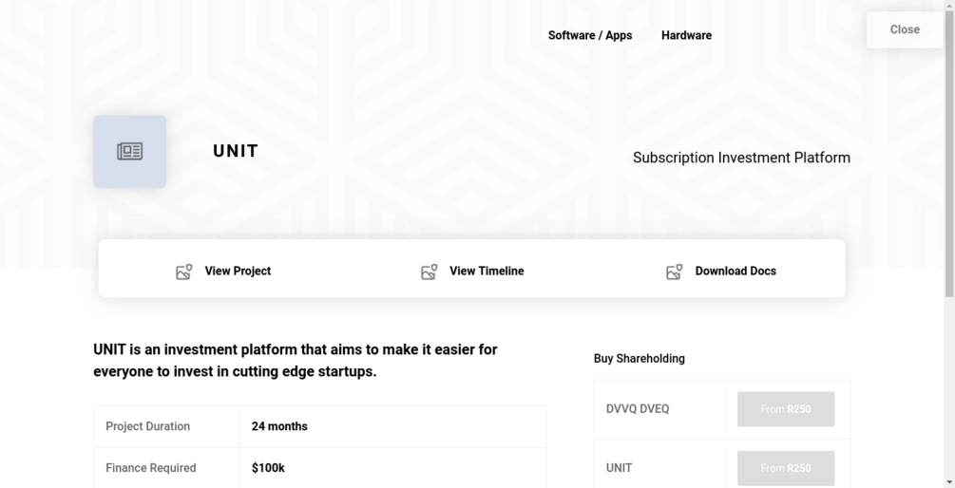This screenshot has height=488, width=955.
Task: Open the View Project link
Action: pyautogui.click(x=238, y=272)
